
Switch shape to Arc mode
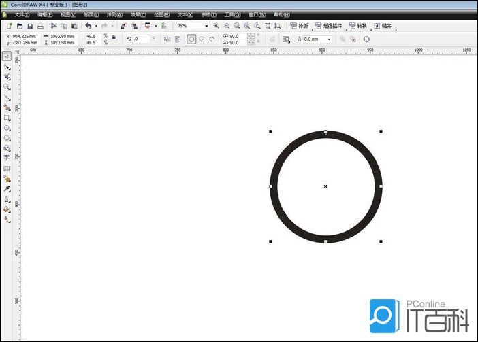[212, 39]
